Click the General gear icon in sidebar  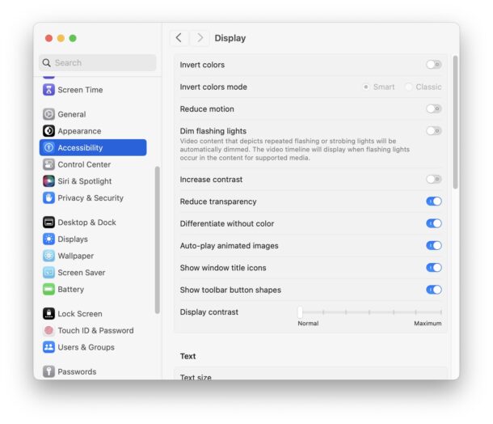[x=48, y=114]
